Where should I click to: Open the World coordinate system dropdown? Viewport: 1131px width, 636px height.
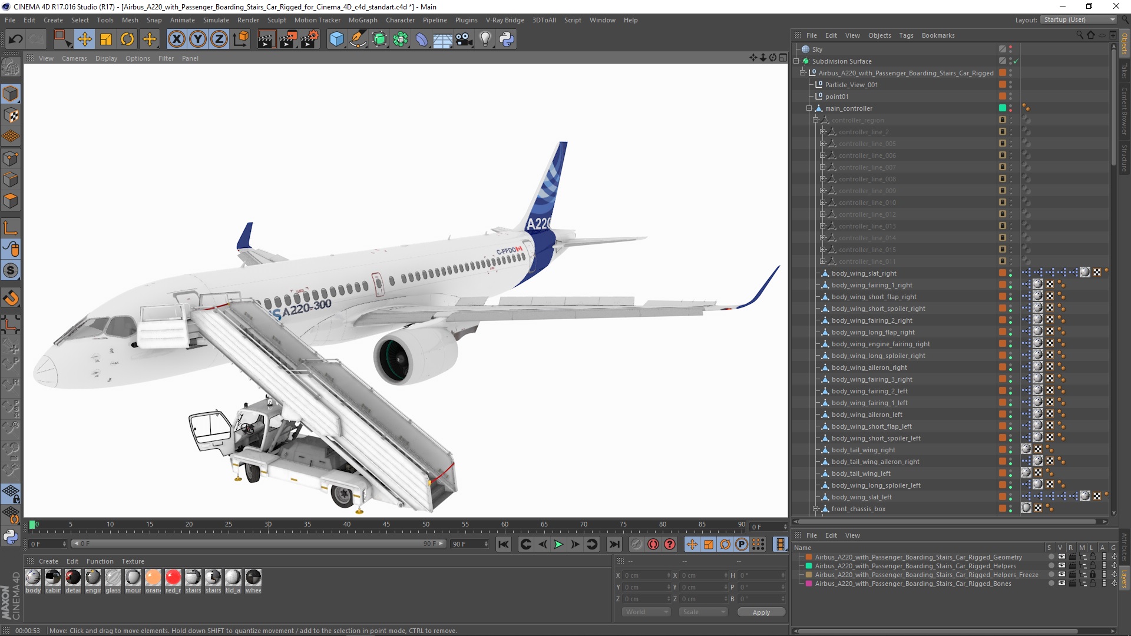click(646, 612)
